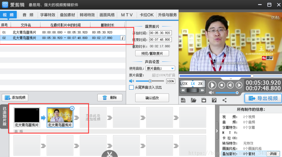Open MTV tab
This screenshot has width=282, height=157.
(127, 15)
